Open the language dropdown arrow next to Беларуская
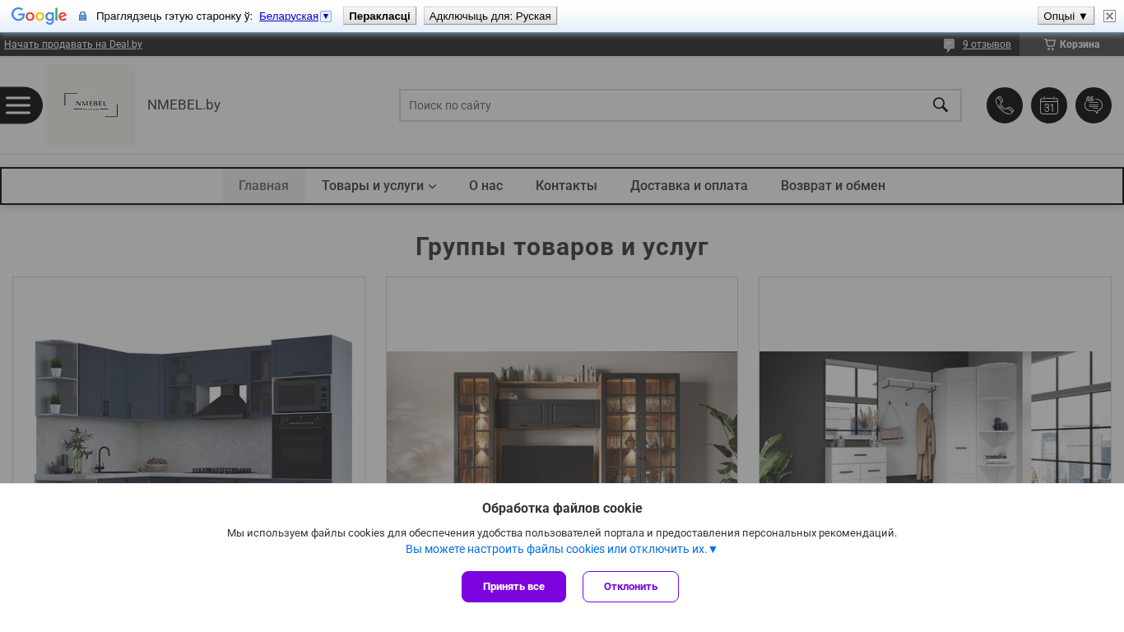 [326, 16]
